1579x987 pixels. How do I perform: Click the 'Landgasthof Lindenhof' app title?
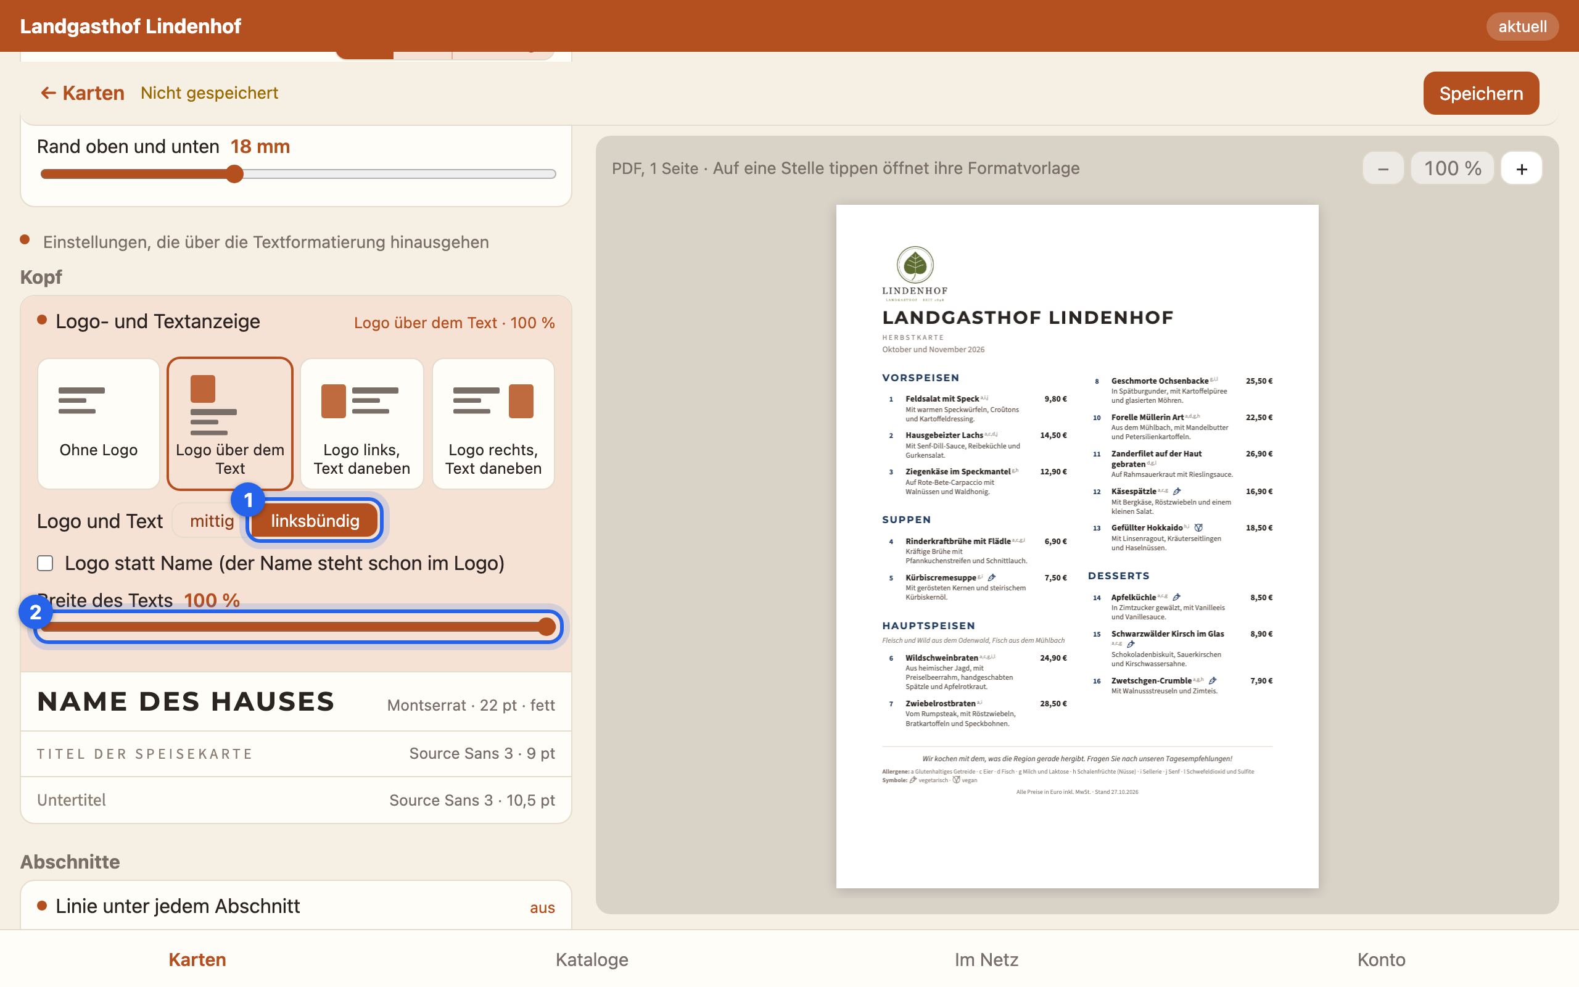click(x=131, y=26)
